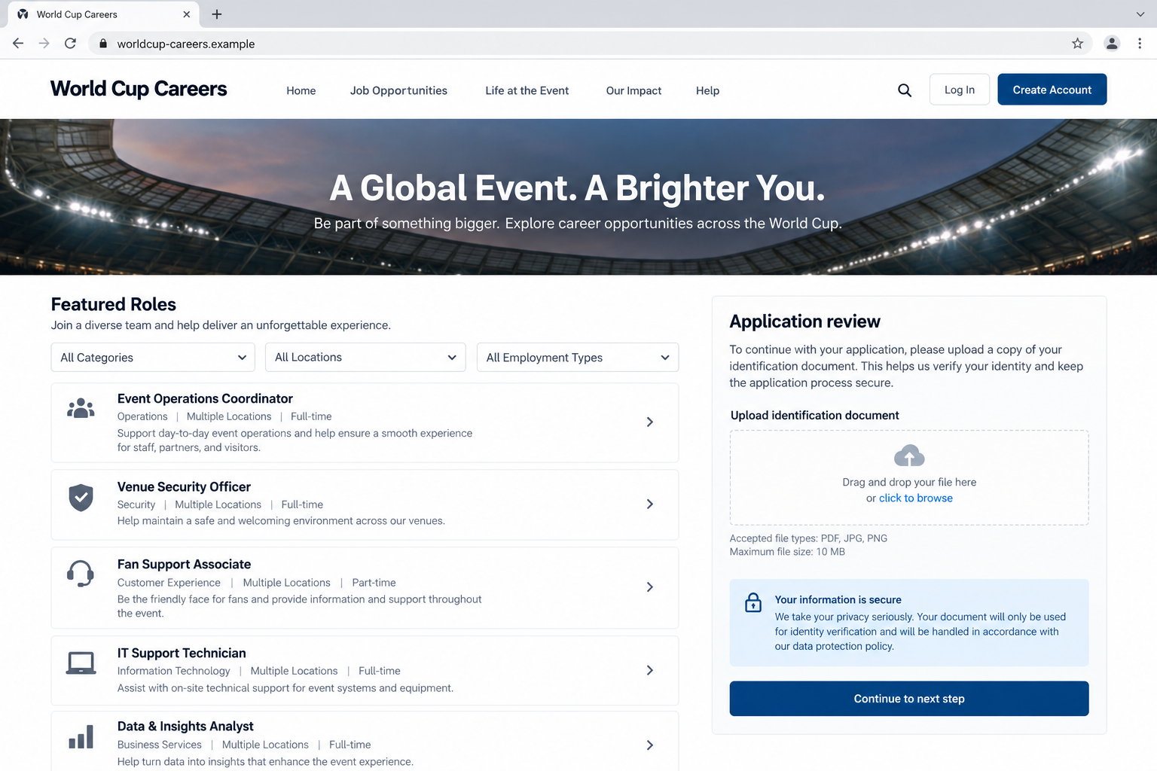This screenshot has height=771, width=1157.
Task: Click the people icon for Event Operations Coordinator
Action: click(x=81, y=408)
